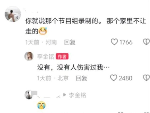Like the comment with 1766 likes
Viewport: 150px width, 113px height.
tap(114, 42)
